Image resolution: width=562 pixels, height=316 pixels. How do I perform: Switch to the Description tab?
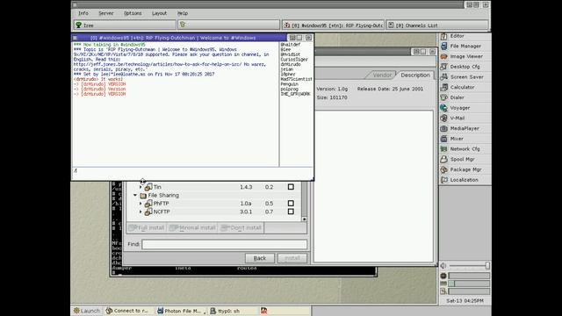(x=415, y=75)
